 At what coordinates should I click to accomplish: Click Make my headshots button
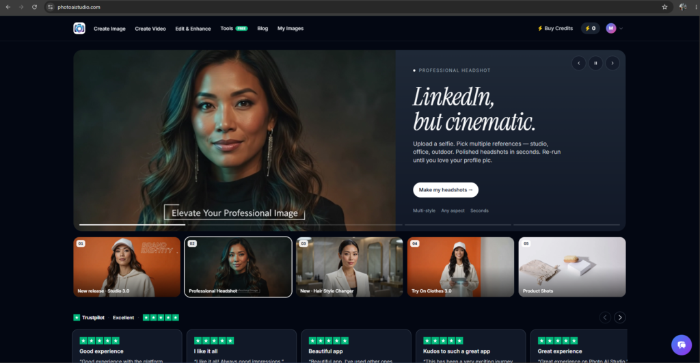pos(446,190)
